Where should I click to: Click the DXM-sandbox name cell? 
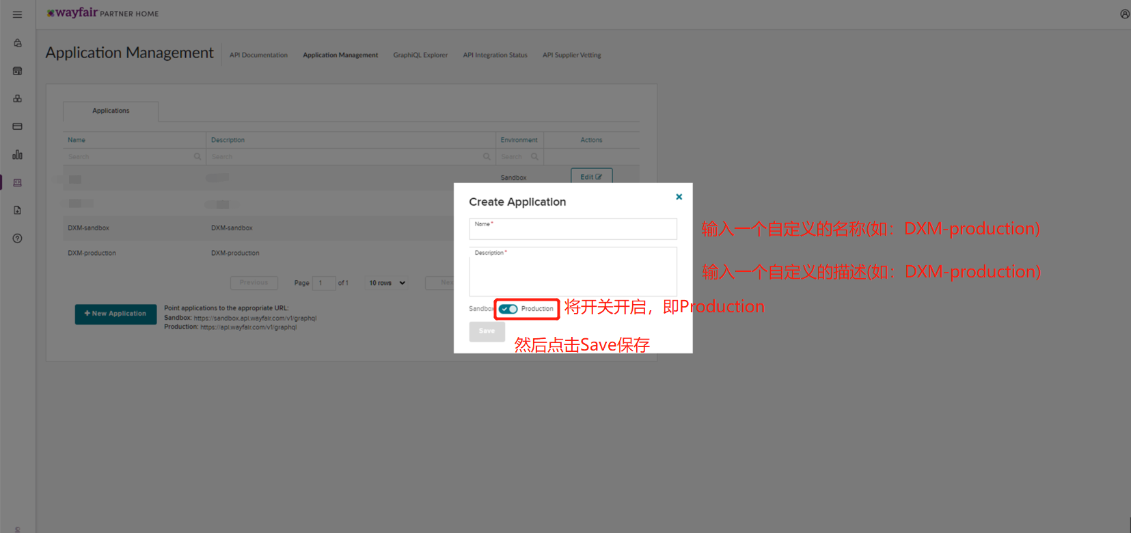(88, 228)
